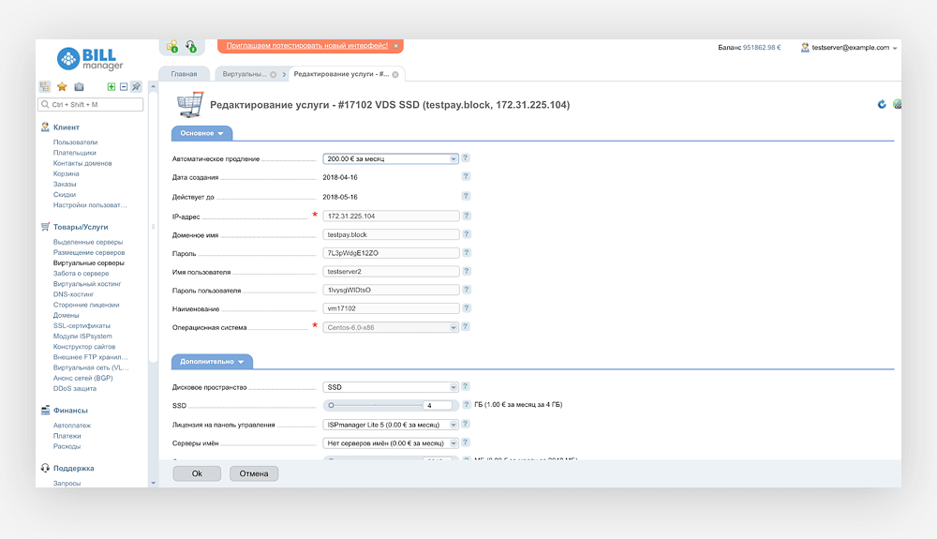Open DDoS защита in sidebar
Viewport: 937px width, 539px height.
(75, 388)
